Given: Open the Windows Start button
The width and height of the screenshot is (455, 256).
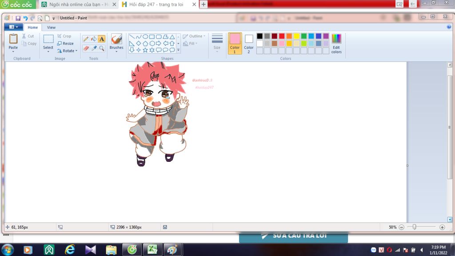Looking at the screenshot, I should click(x=8, y=250).
